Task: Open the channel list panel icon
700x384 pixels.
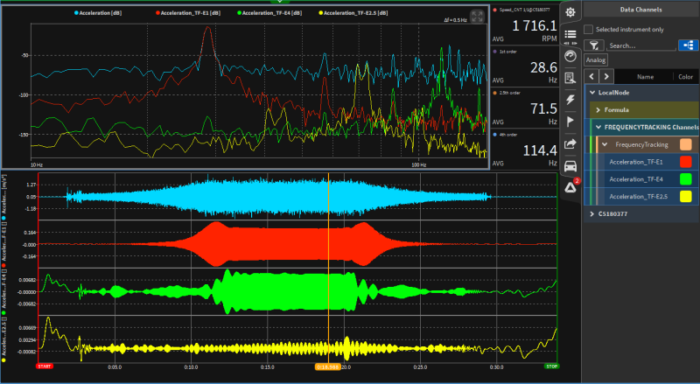Action: [570, 35]
